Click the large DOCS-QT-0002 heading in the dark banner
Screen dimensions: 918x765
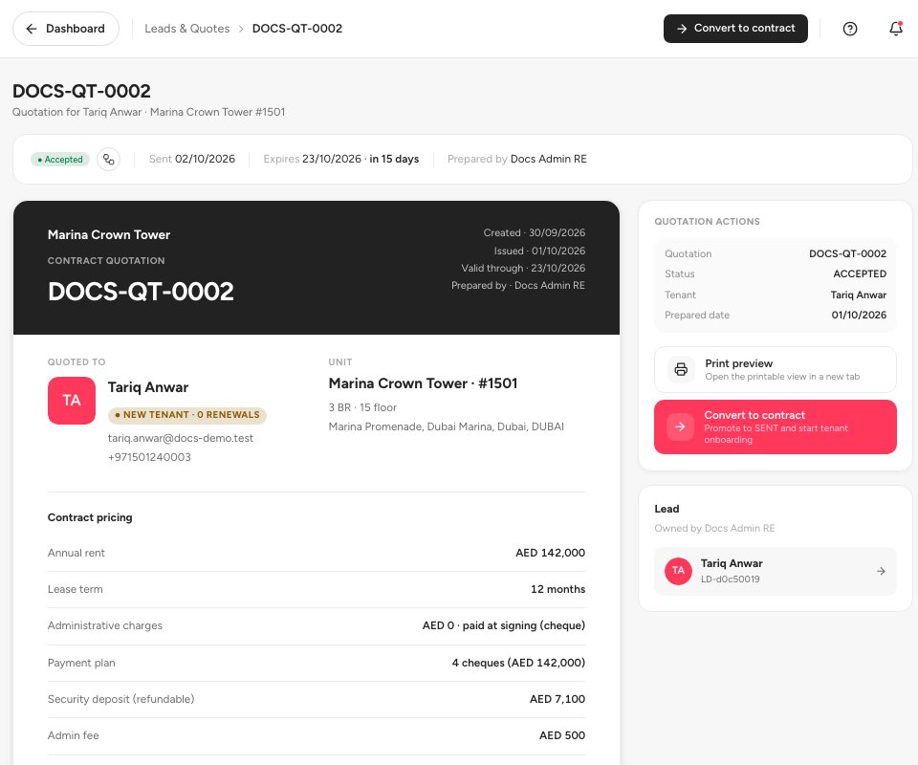pos(141,292)
